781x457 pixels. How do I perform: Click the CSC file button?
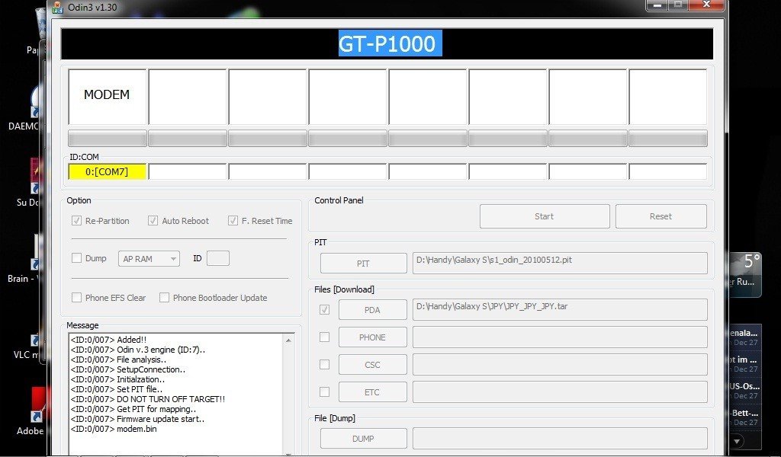click(372, 365)
